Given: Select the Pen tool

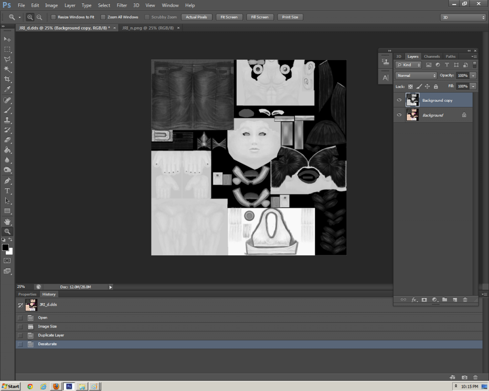Looking at the screenshot, I should pos(7,181).
